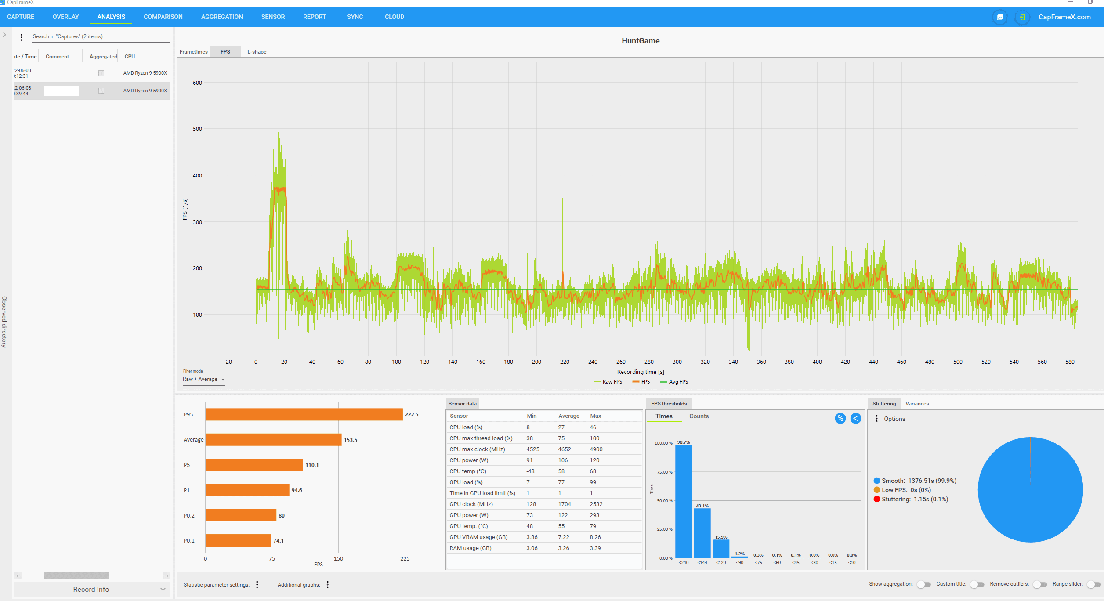Image resolution: width=1104 pixels, height=601 pixels.
Task: Open Additional graphs three-dot menu
Action: point(328,584)
